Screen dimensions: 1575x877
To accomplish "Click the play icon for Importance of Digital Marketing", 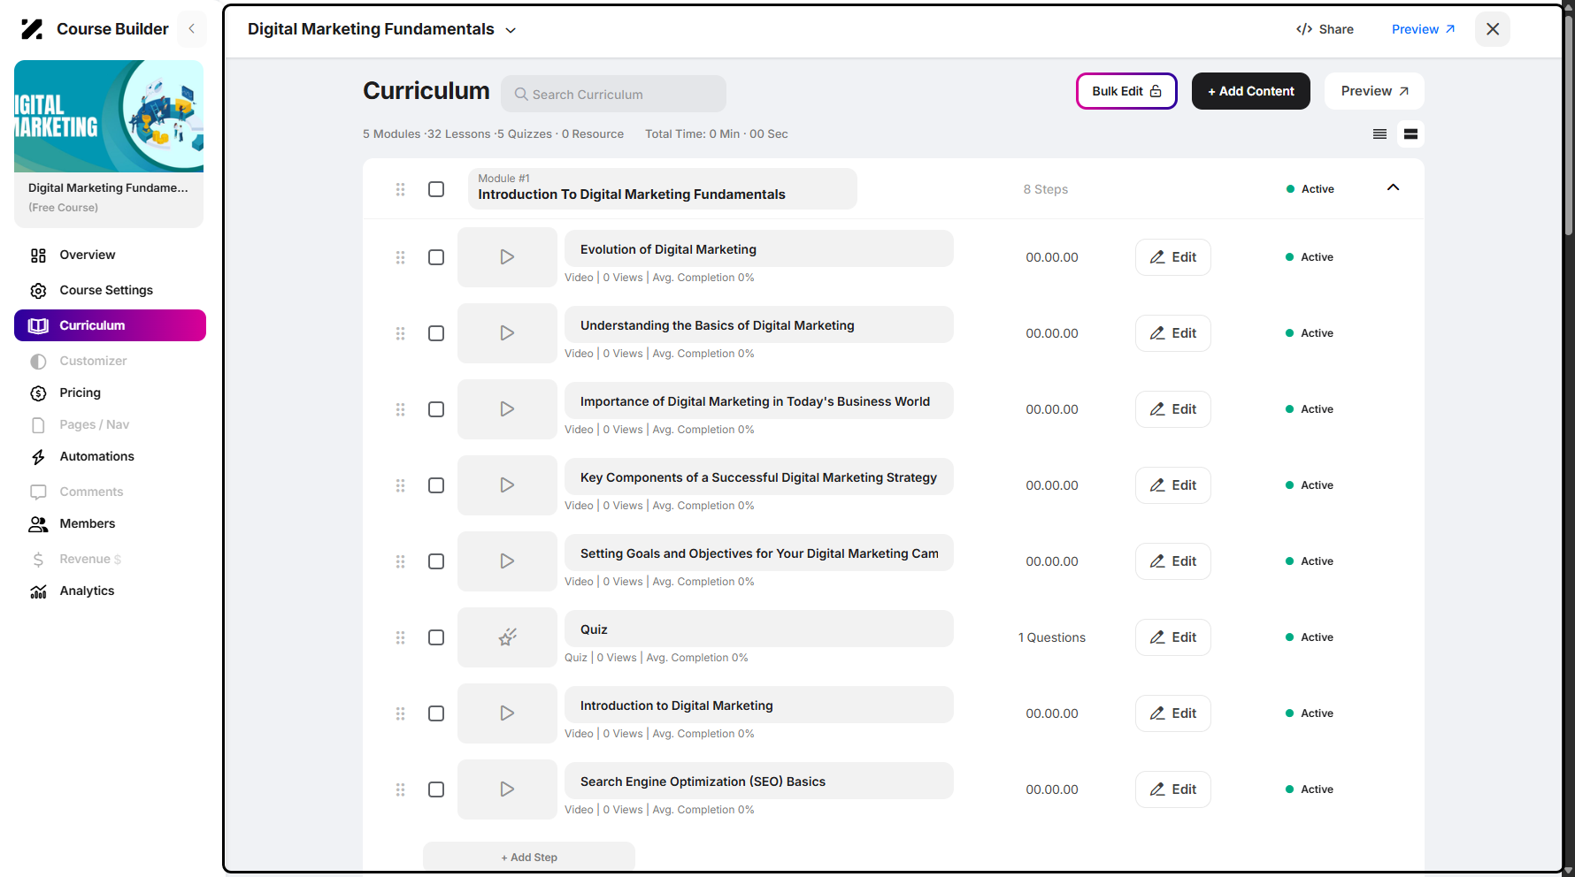I will point(507,409).
